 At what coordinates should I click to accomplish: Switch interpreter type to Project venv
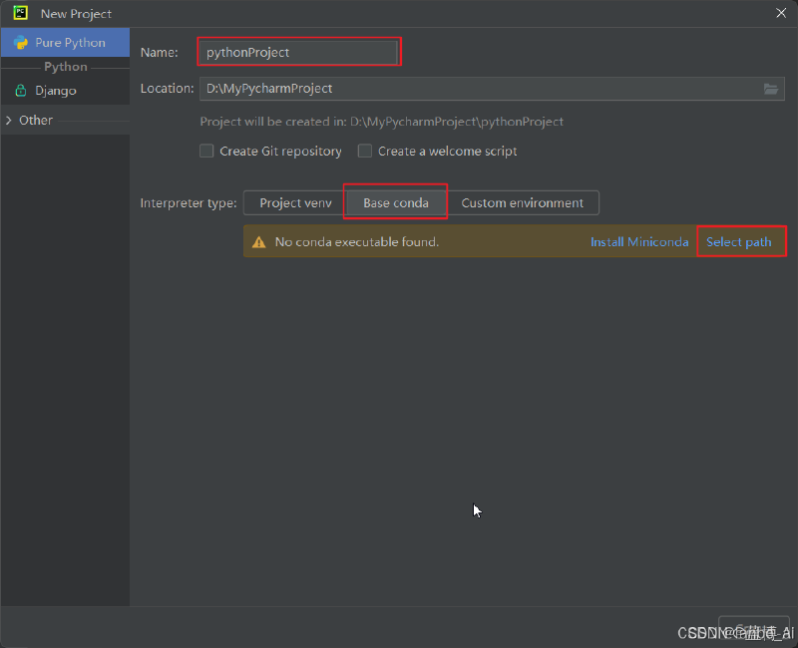point(295,203)
